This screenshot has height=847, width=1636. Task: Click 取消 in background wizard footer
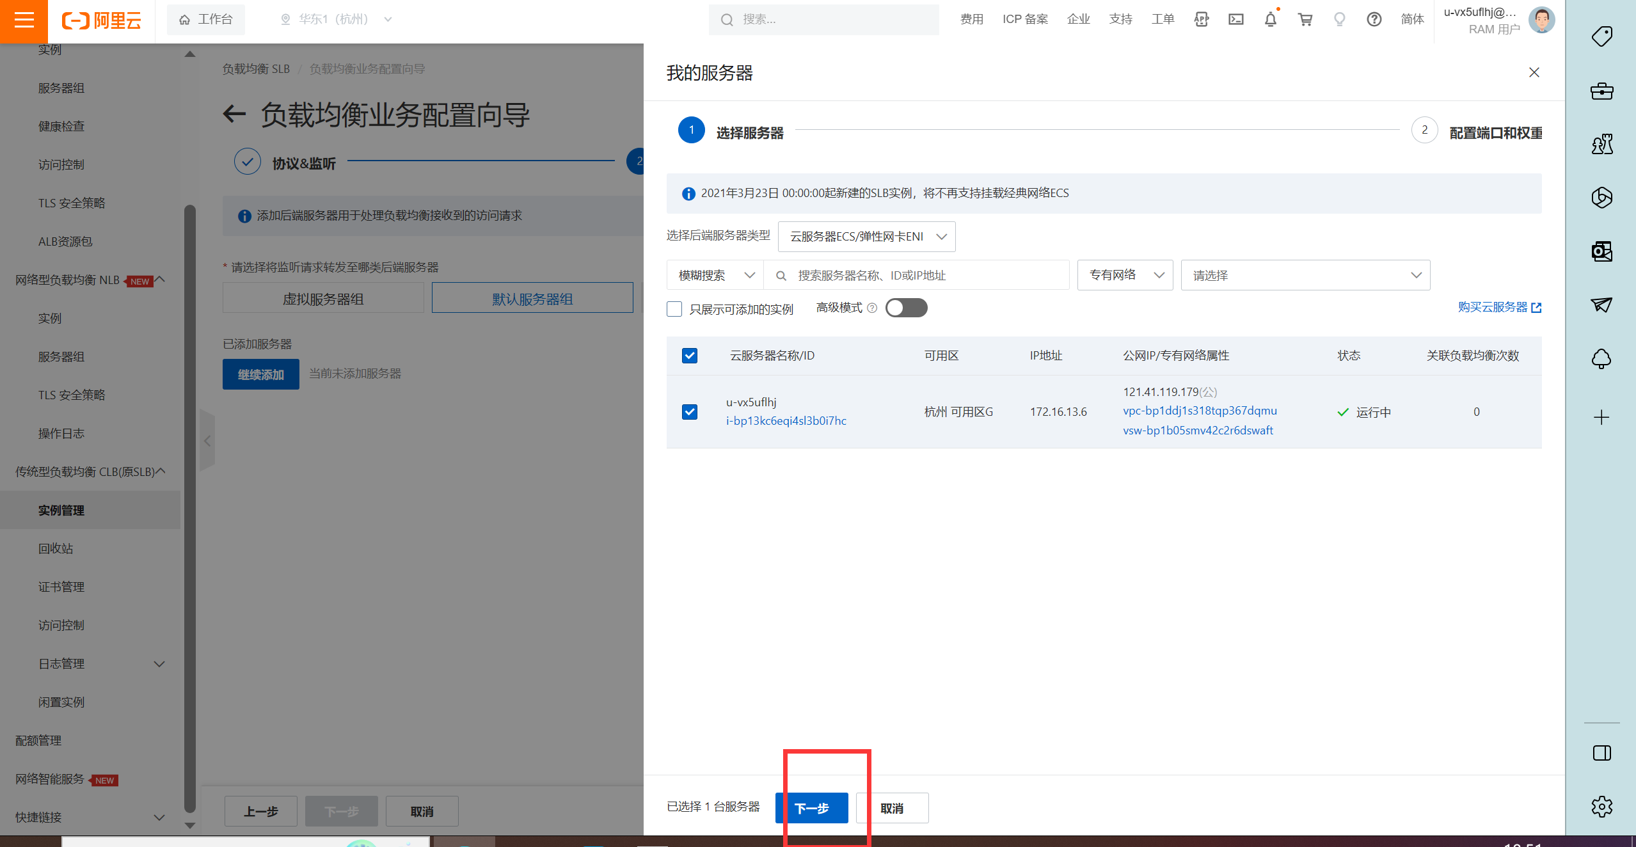(422, 811)
